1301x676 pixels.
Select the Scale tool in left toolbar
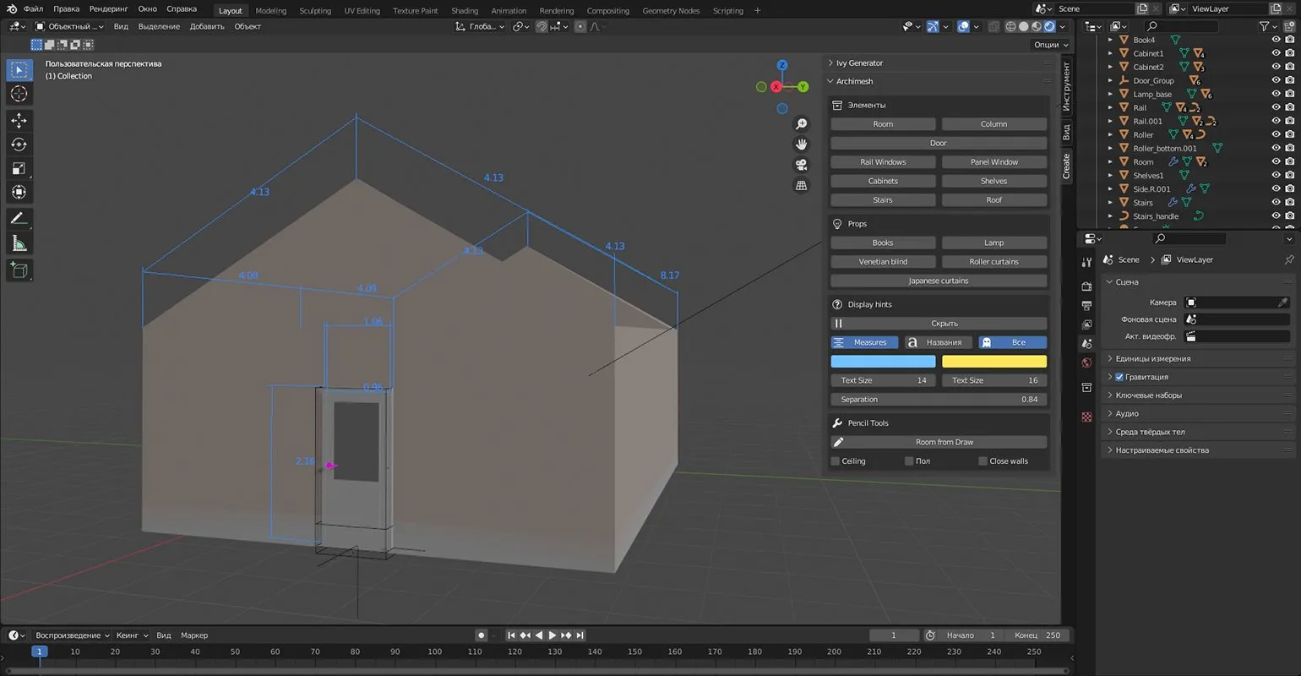[x=19, y=168]
